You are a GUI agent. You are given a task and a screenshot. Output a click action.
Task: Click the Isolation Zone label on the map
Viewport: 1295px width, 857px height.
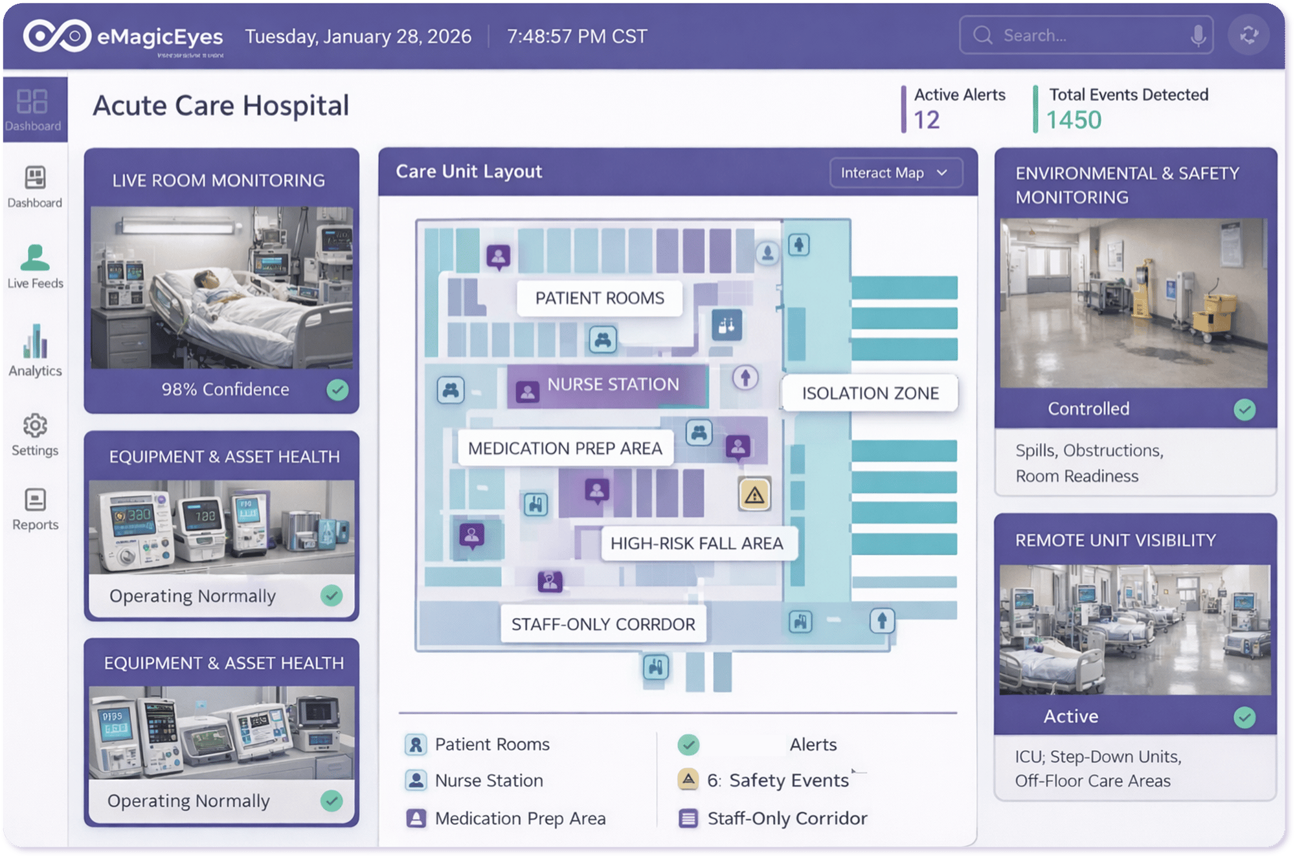pyautogui.click(x=870, y=393)
